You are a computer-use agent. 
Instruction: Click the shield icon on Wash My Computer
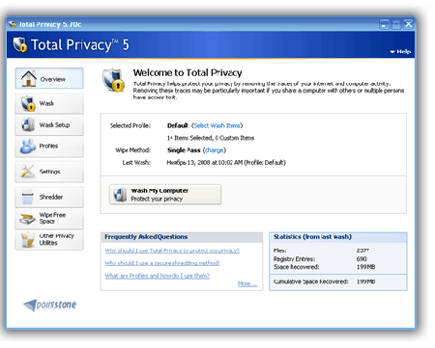(x=120, y=195)
